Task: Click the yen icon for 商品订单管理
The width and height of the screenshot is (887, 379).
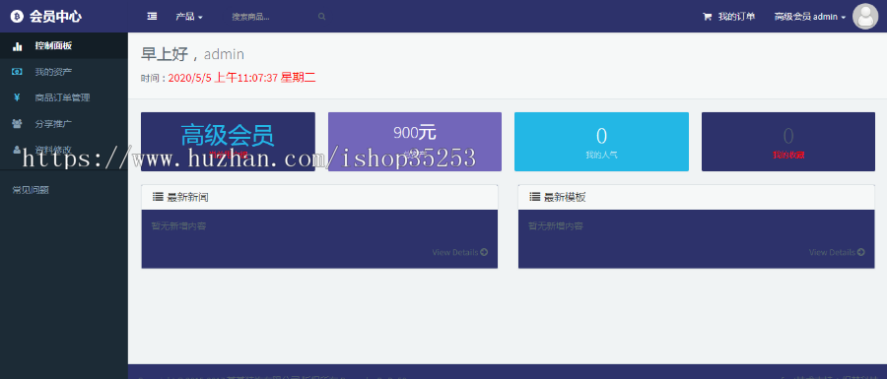Action: (x=17, y=97)
